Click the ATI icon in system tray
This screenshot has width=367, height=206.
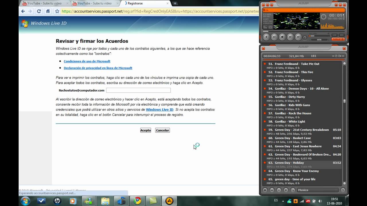tap(308, 201)
